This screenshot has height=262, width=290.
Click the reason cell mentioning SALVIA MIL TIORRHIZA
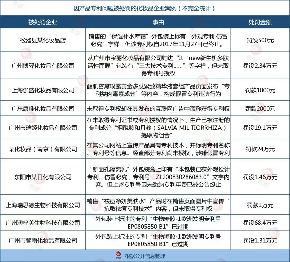(158, 128)
